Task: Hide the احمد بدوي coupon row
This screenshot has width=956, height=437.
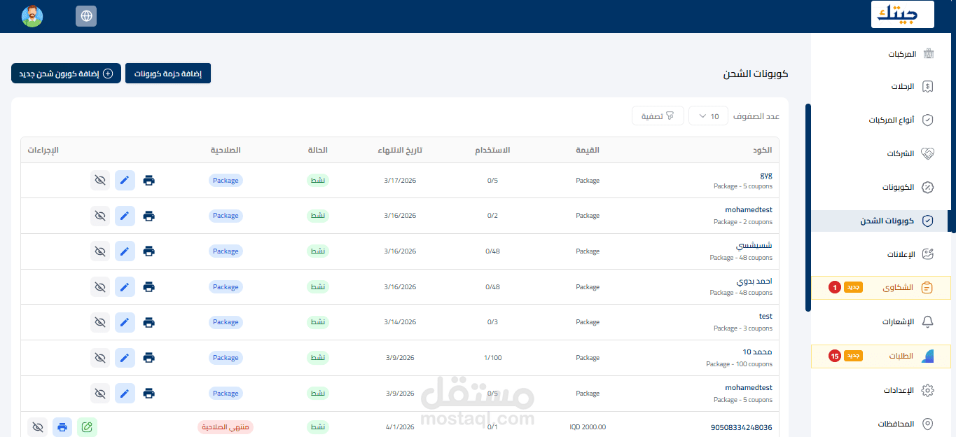Action: (x=100, y=287)
